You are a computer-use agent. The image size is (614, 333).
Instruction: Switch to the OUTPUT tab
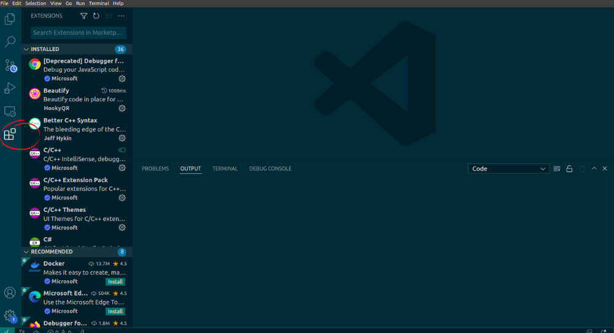point(191,169)
